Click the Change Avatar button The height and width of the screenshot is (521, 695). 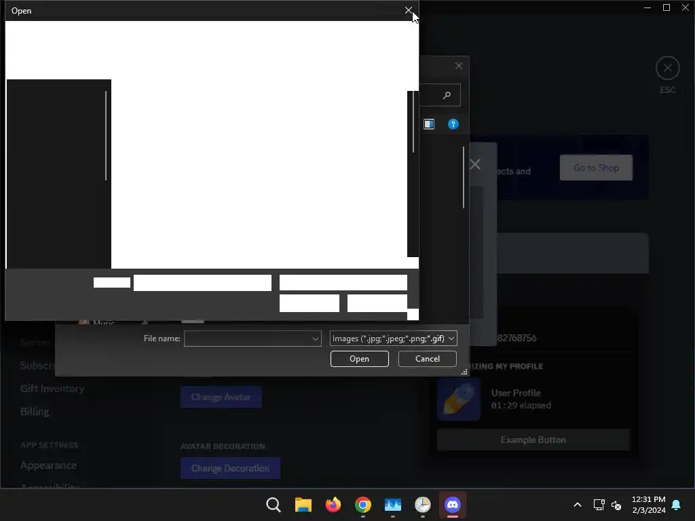[x=221, y=397]
